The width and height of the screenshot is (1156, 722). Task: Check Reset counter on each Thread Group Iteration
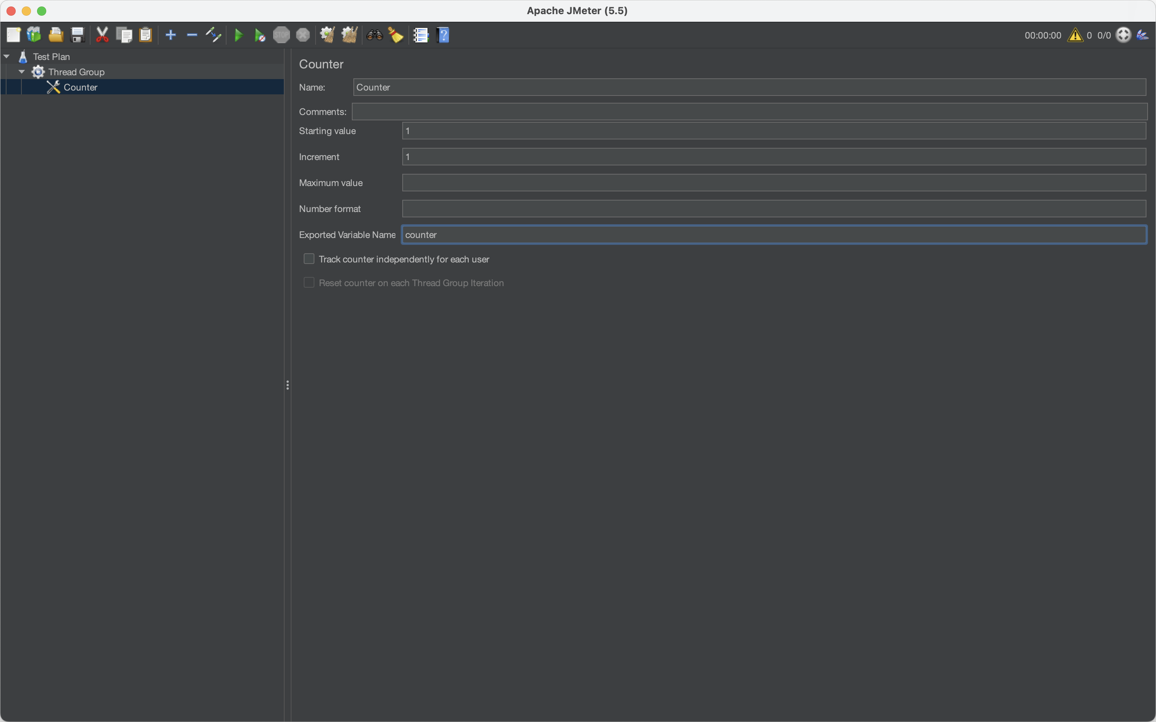point(309,283)
